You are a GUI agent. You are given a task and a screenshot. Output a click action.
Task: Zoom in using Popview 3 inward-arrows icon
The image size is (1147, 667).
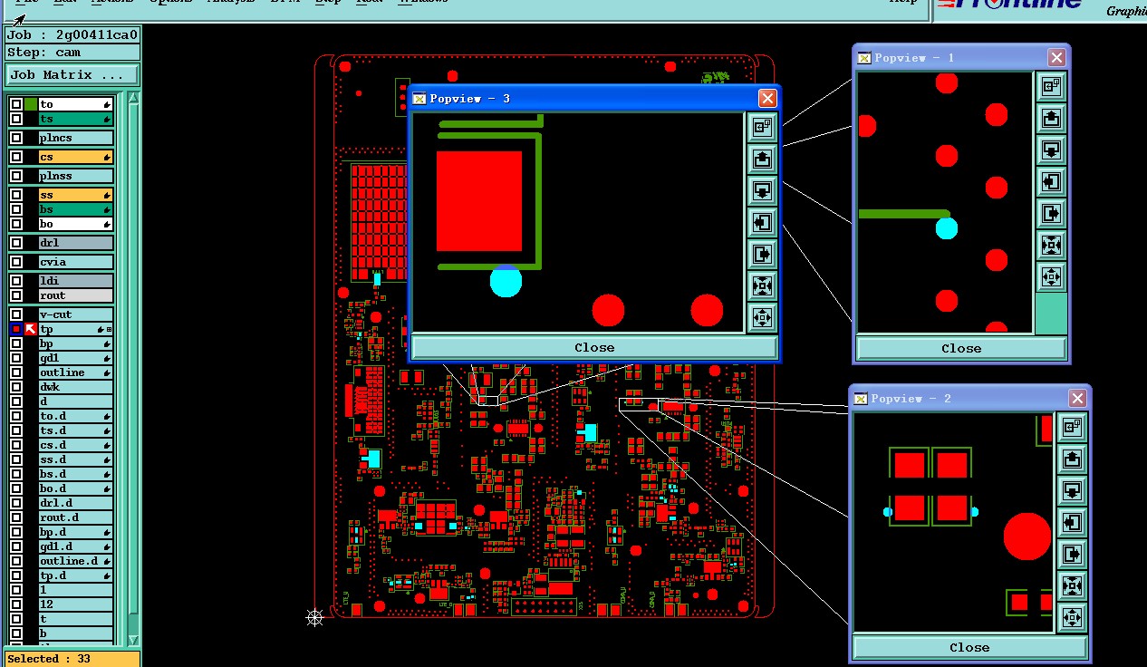[x=762, y=286]
